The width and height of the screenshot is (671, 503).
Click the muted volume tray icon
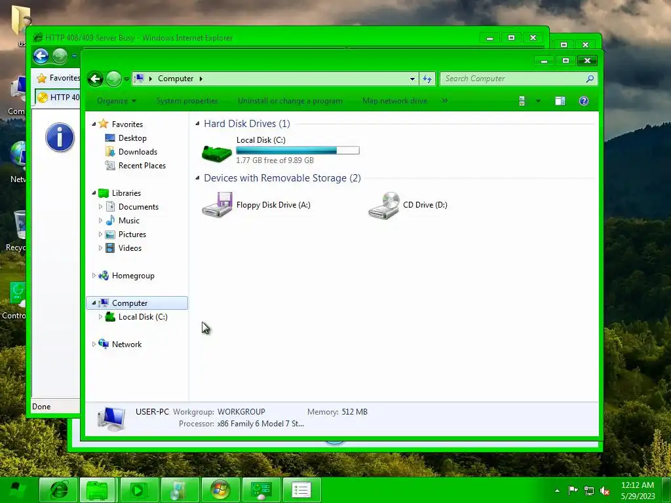click(605, 491)
